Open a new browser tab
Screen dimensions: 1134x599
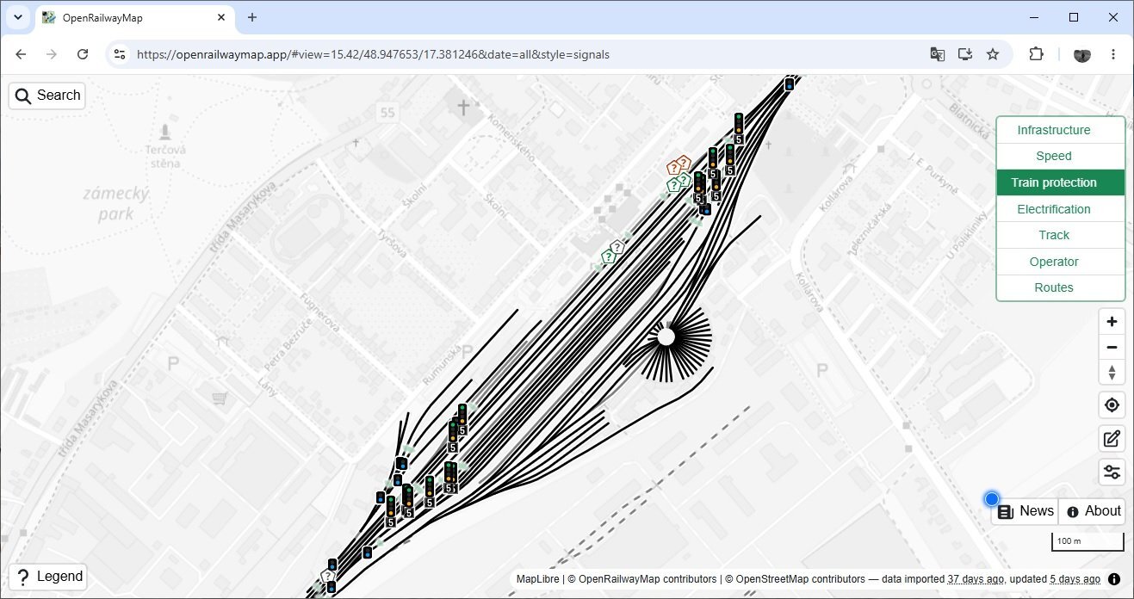[x=252, y=17]
